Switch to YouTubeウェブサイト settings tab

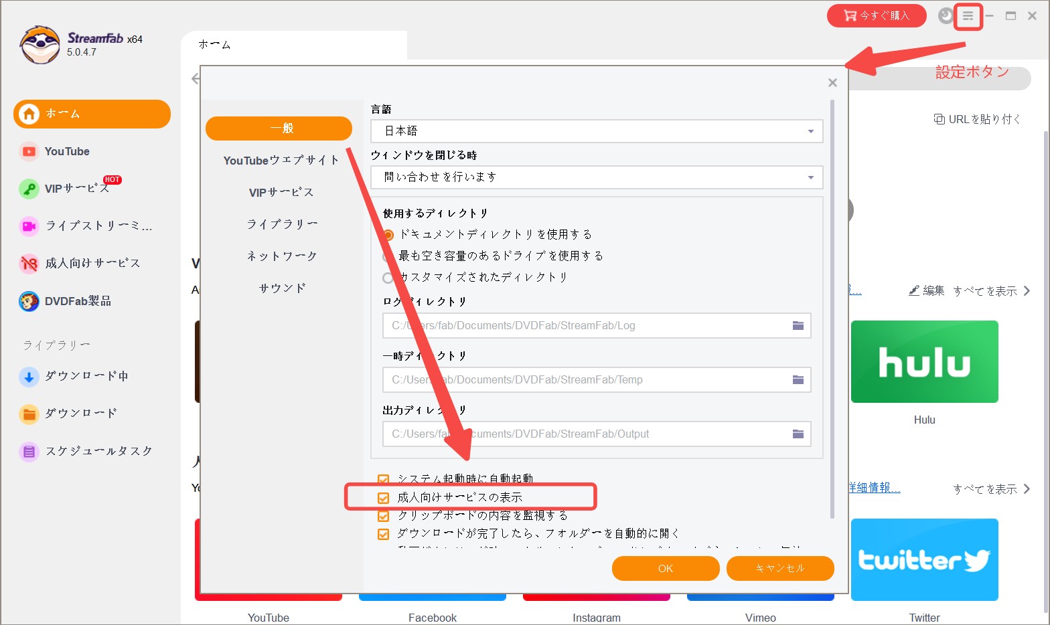coord(281,161)
